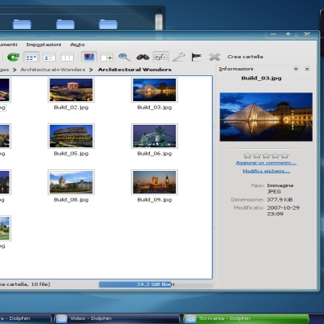Screen dimensions: 324x324
Task: Switch to Video - Dolphin in taskbar
Action: [x=117, y=318]
